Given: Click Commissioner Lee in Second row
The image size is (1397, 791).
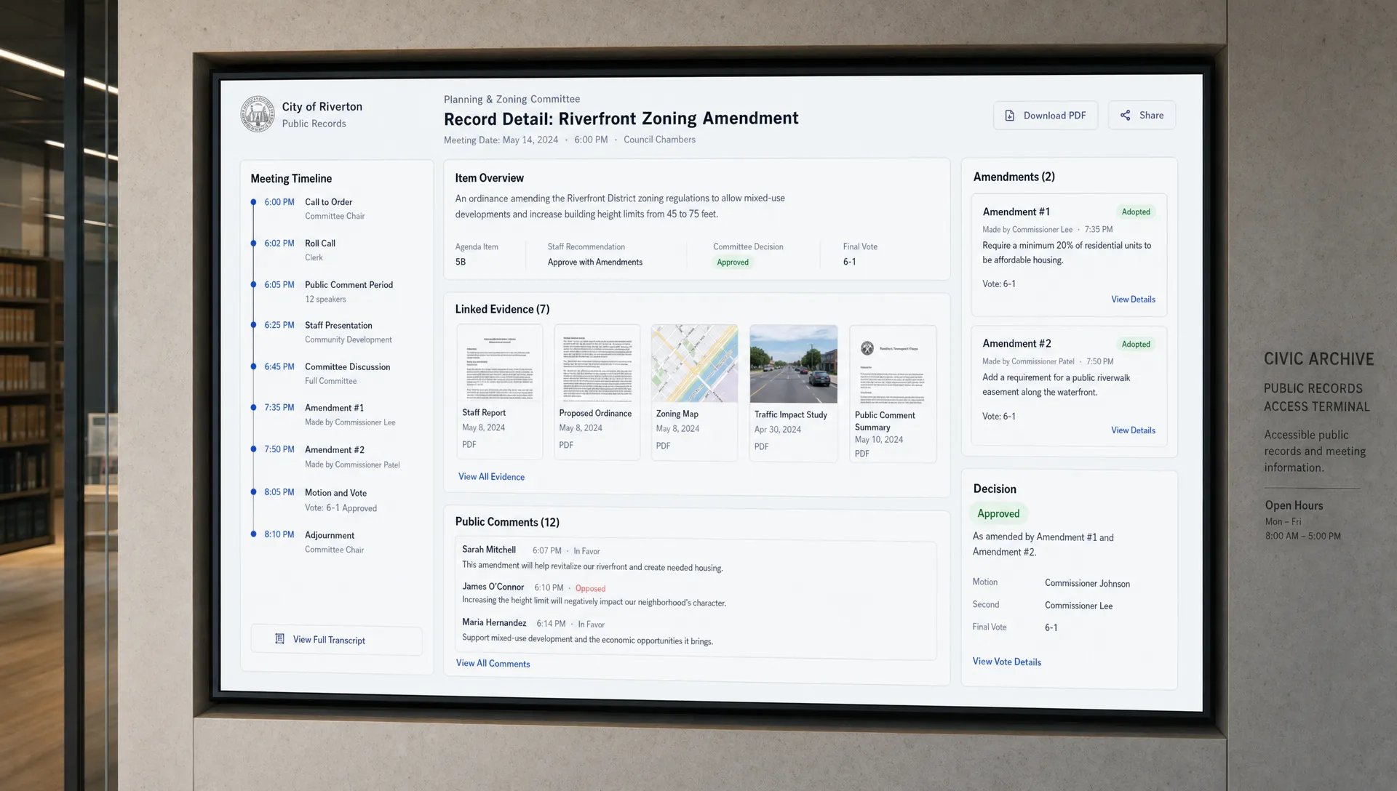Looking at the screenshot, I should coord(1078,606).
